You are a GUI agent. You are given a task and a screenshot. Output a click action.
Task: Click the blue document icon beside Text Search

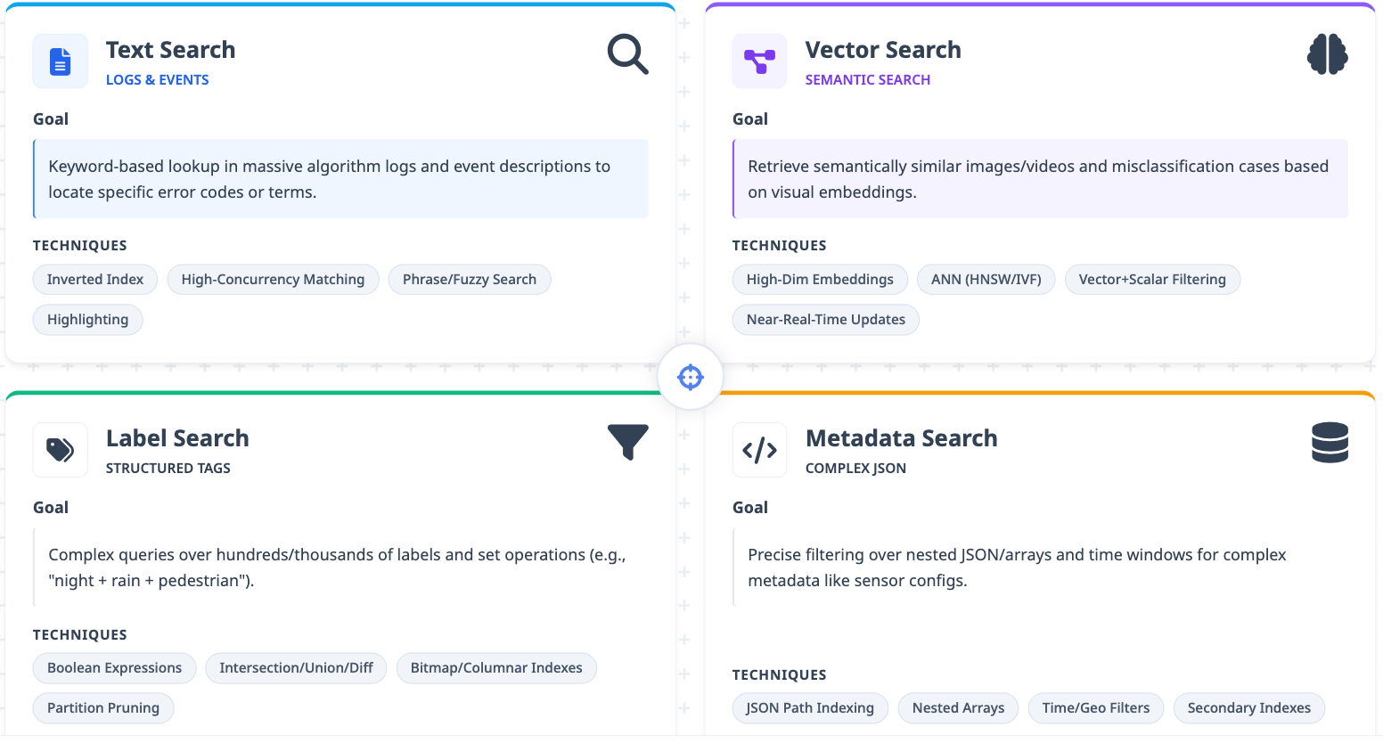click(61, 61)
